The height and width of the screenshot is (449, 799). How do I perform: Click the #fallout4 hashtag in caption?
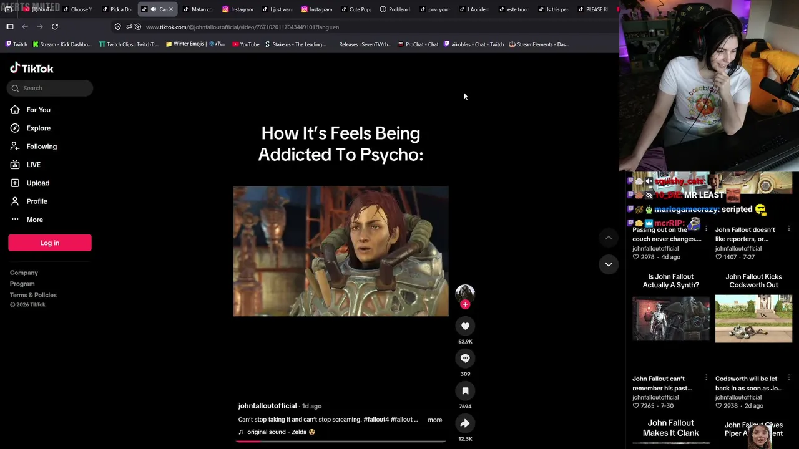click(376, 420)
